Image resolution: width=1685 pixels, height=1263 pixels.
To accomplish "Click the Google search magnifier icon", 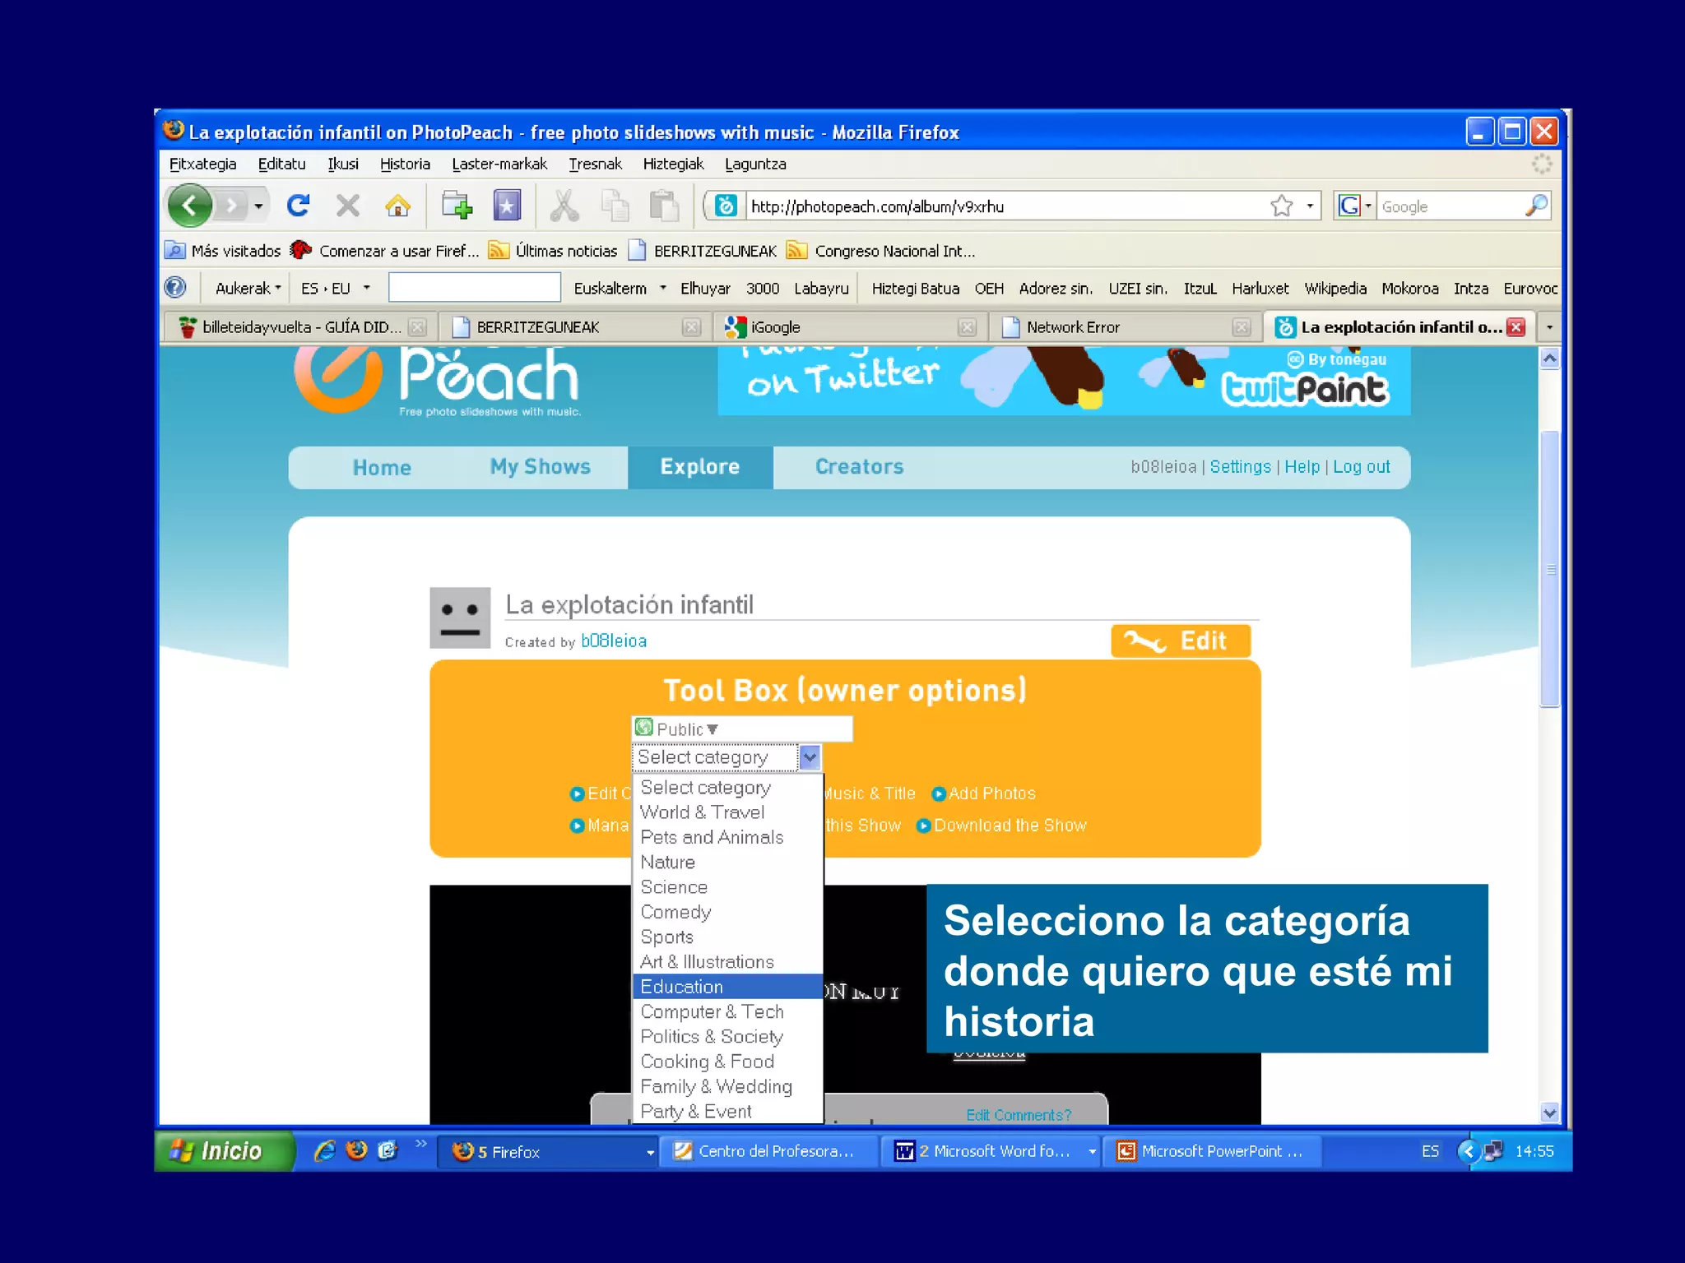I will 1535,206.
